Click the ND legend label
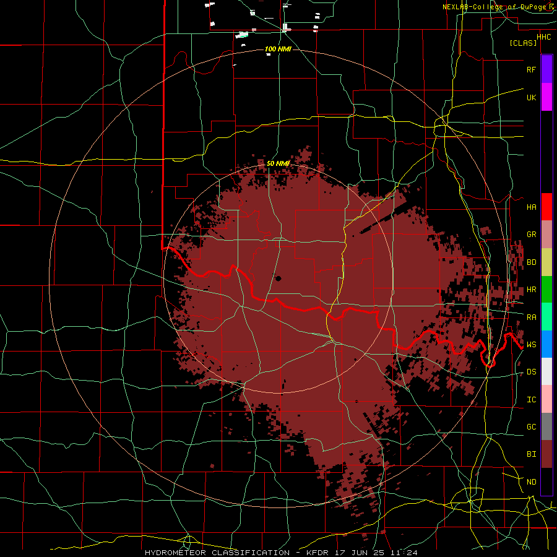The image size is (557, 557). (531, 481)
